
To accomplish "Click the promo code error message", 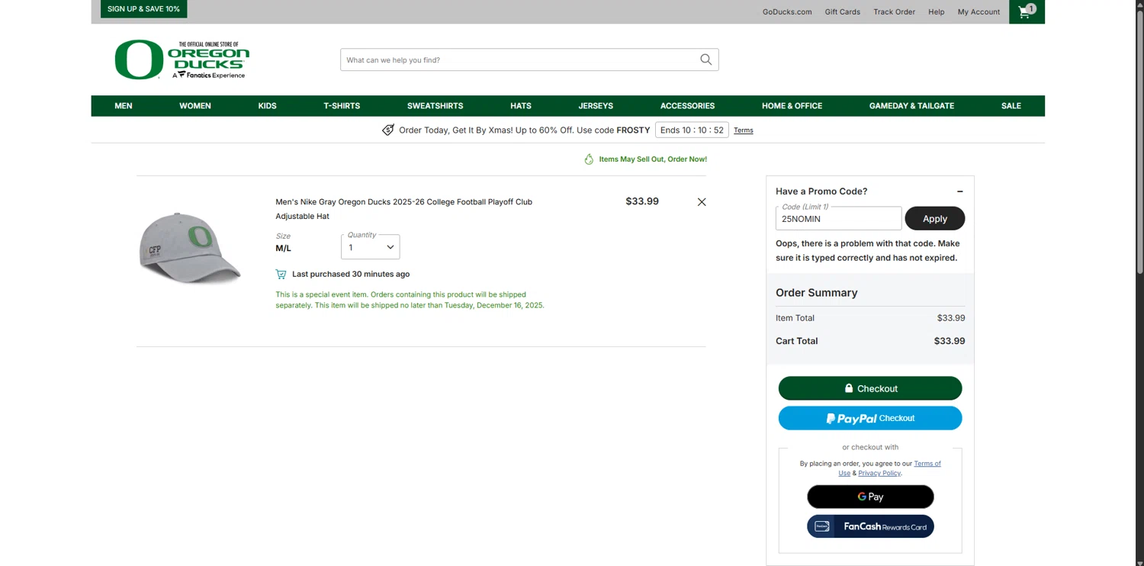I will [x=868, y=251].
